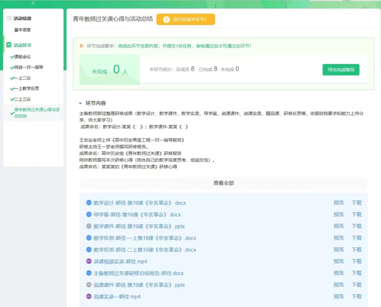Click the docx icon beside 导学案-郭佳 file

[x=89, y=214]
